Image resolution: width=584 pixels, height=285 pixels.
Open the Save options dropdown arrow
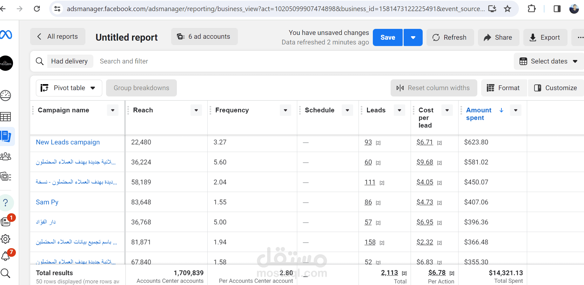click(x=413, y=37)
